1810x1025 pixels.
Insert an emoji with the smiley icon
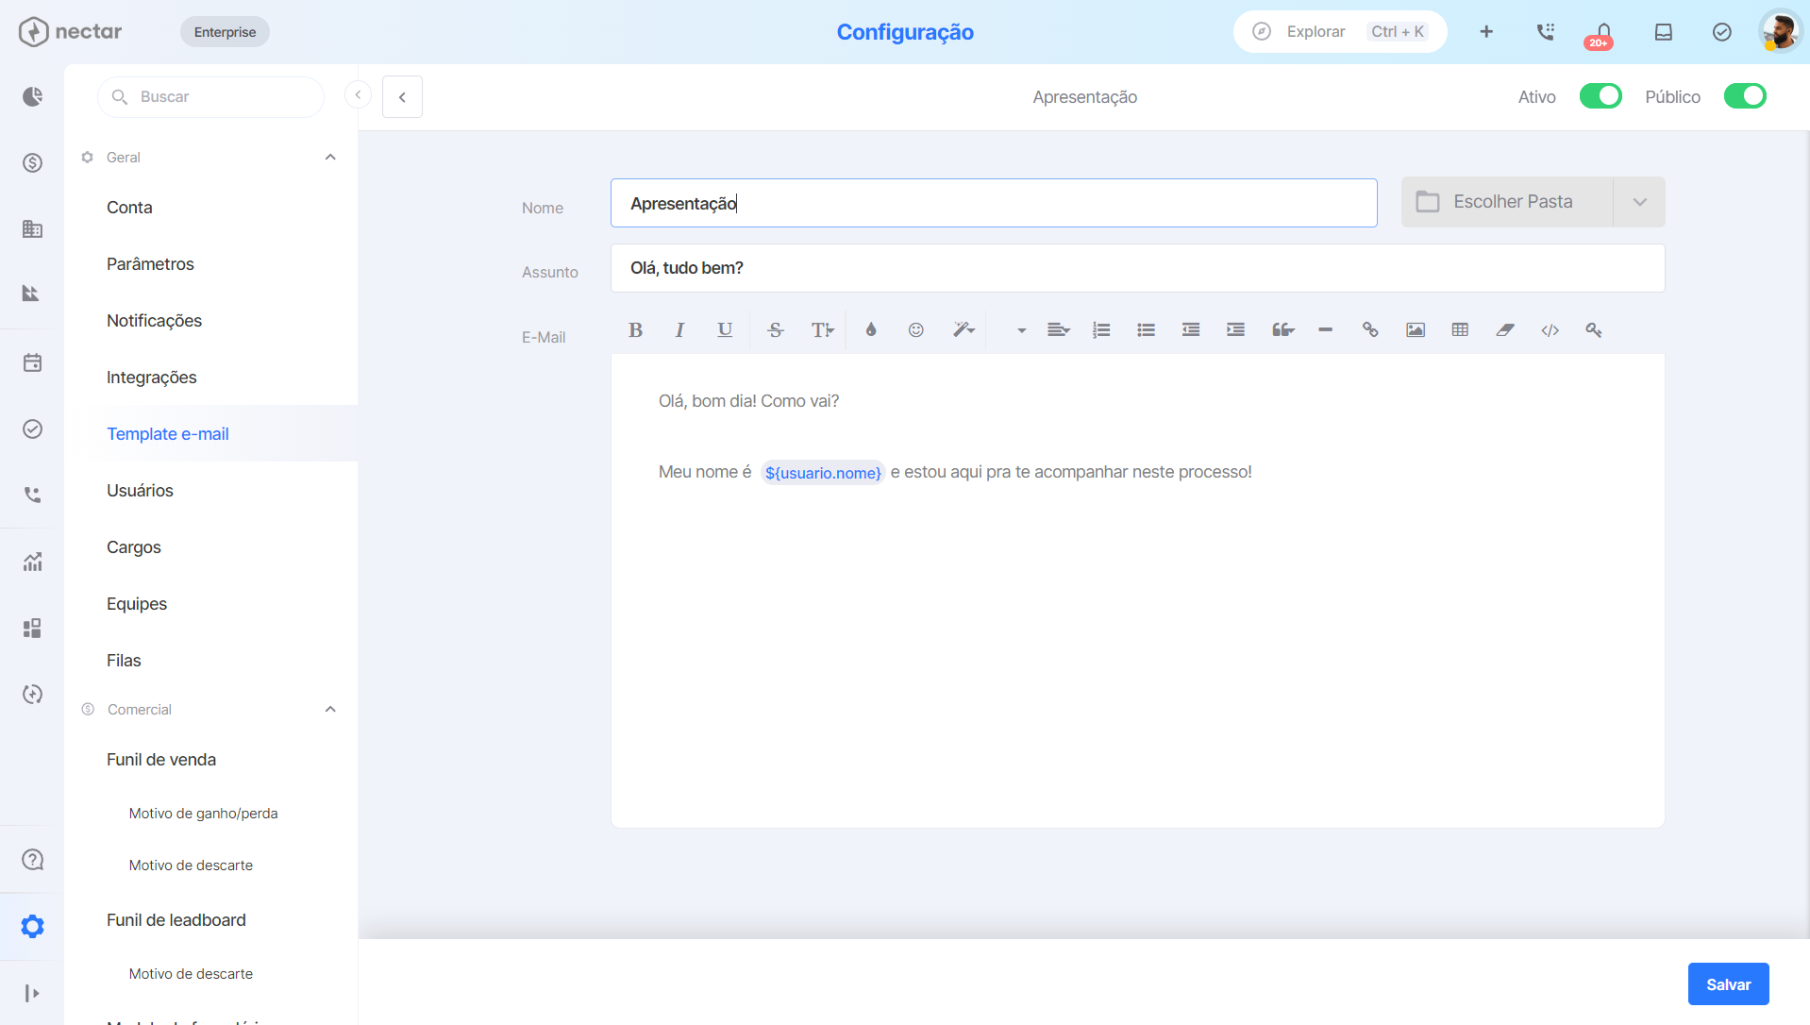(x=915, y=329)
